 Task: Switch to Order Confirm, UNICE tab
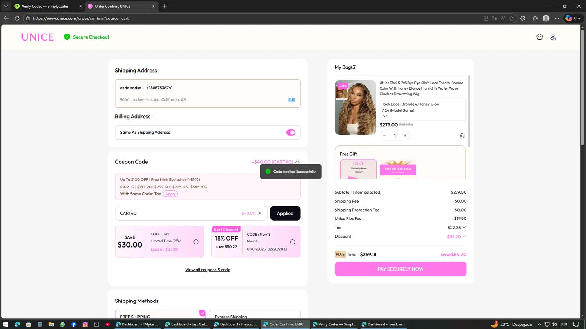point(121,6)
